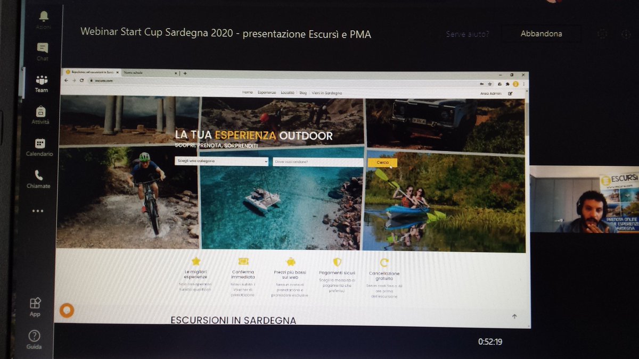Click the ESCURSIONI IN SARDEGNA heading
Image resolution: width=639 pixels, height=359 pixels.
pyautogui.click(x=233, y=320)
